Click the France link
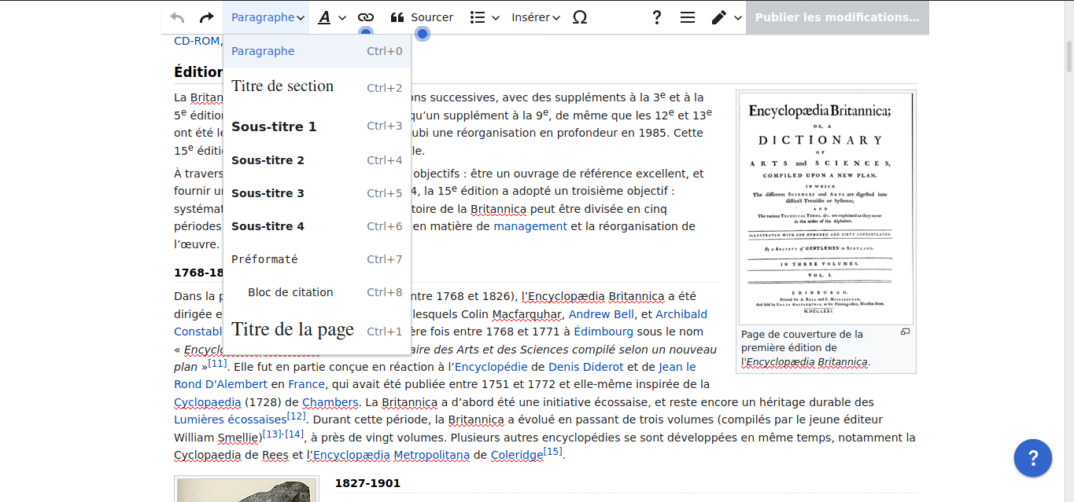 click(x=307, y=384)
